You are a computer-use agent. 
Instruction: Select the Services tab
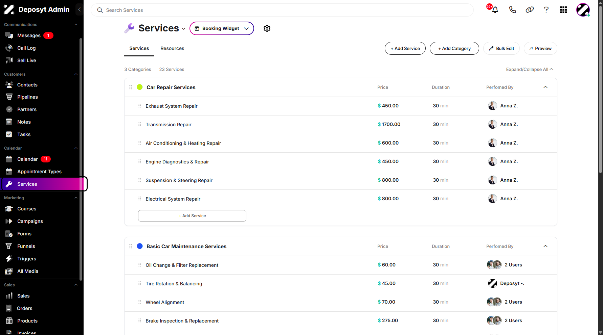click(x=139, y=48)
